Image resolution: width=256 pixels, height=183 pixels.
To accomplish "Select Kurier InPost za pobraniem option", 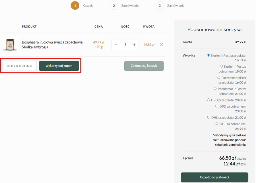I will (217, 66).
